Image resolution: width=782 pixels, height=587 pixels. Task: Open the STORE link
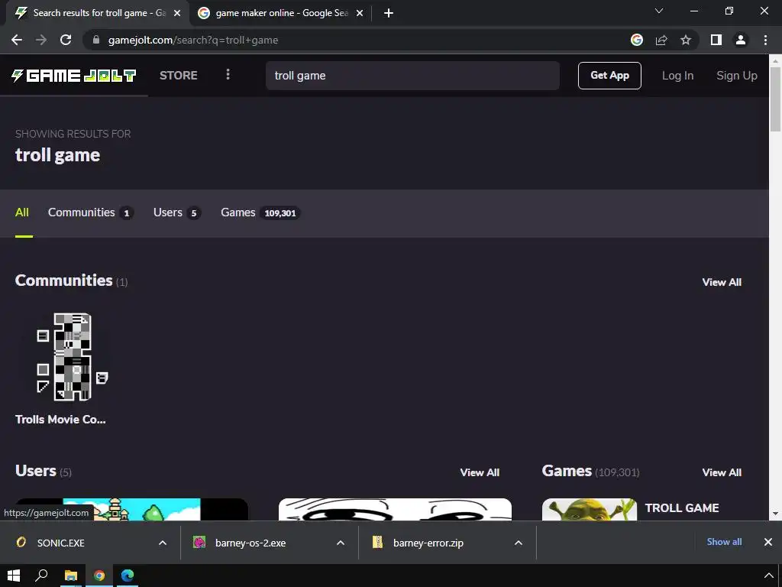coord(179,76)
